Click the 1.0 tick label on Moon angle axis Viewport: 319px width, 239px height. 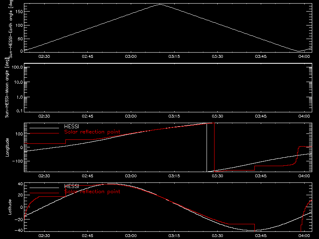pos(20,97)
